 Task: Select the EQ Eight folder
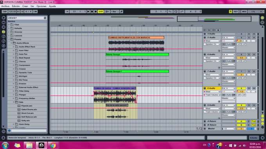(23, 76)
